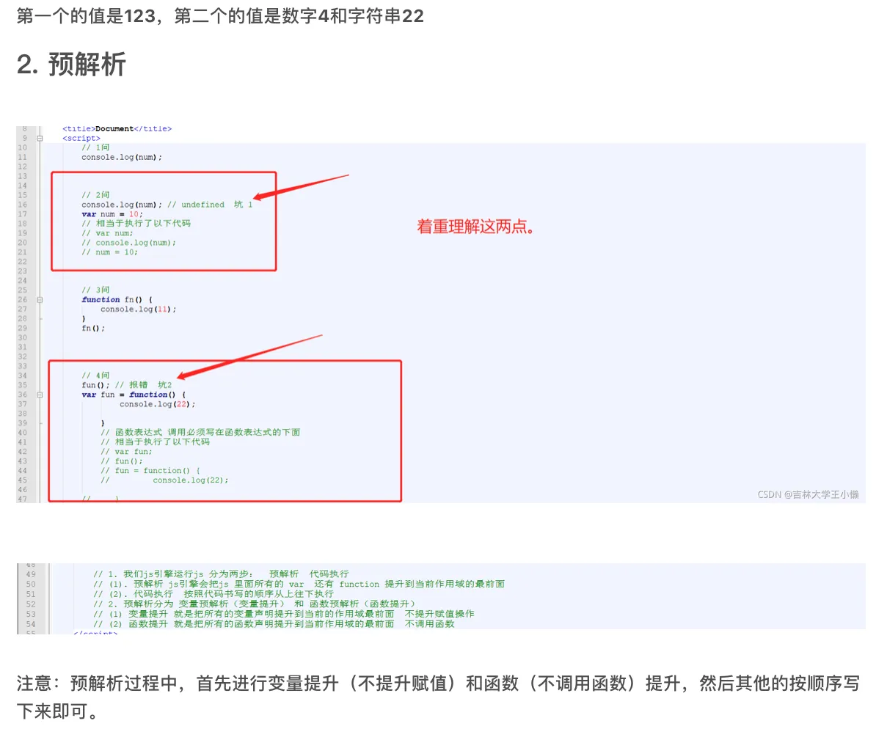This screenshot has width=876, height=729.
Task: Click the fold marker next to function fn
Action: [40, 299]
